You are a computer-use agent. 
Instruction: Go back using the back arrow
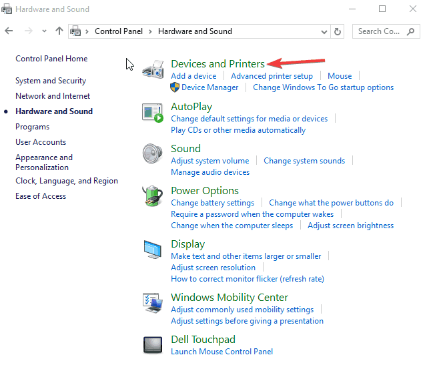coord(9,31)
